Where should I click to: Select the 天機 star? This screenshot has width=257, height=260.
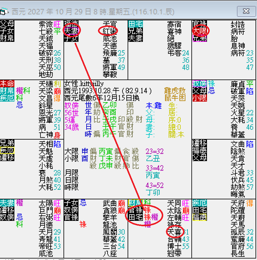pyautogui.click(x=46, y=84)
